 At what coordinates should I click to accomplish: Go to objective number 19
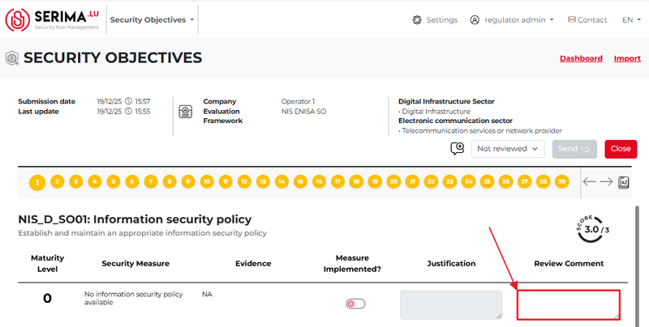point(375,181)
